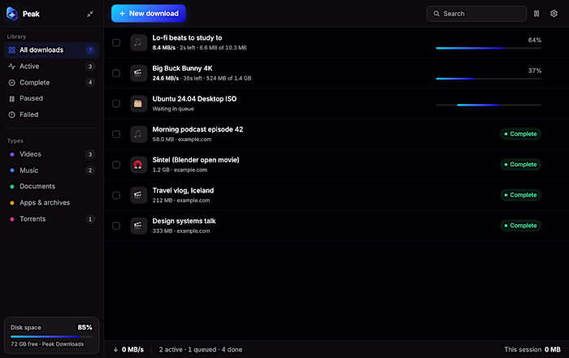Click the 64% label for Lo-fi beats

(x=535, y=40)
